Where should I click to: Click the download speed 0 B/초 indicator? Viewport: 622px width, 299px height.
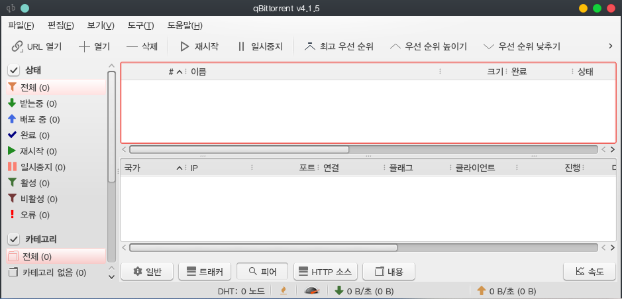[364, 291]
